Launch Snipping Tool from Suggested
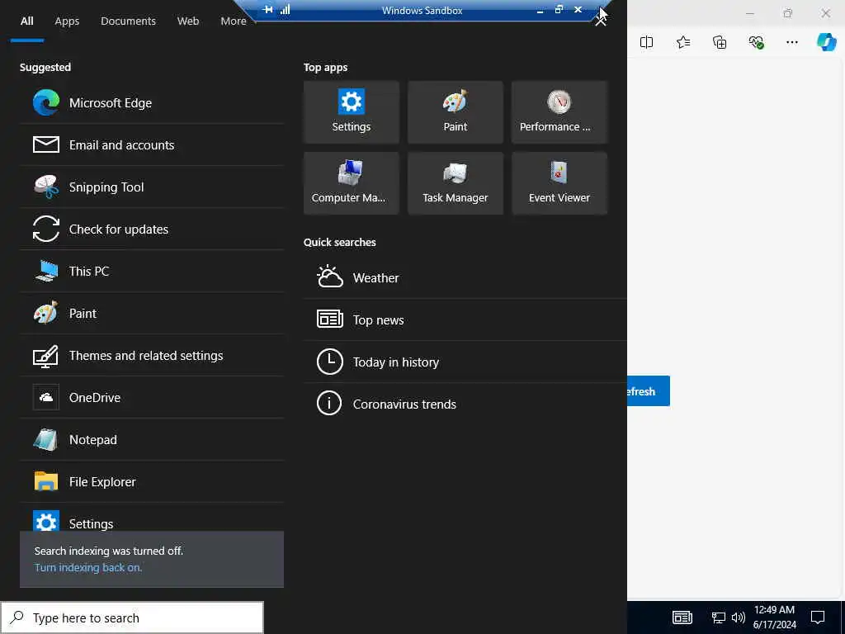 point(152,187)
